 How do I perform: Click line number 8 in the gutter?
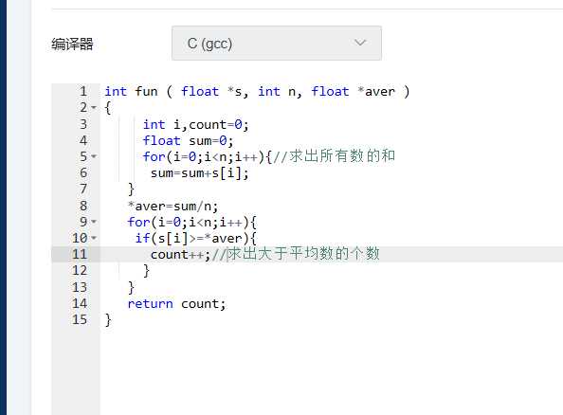83,206
